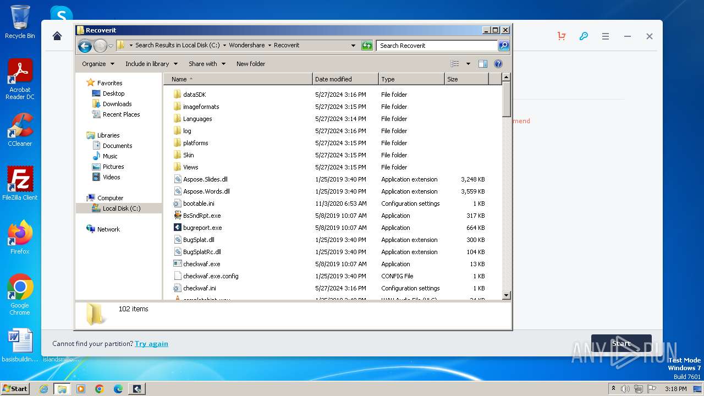Open basisbuilding Word document on desktop
Screen dimensions: 704x396
20,346
